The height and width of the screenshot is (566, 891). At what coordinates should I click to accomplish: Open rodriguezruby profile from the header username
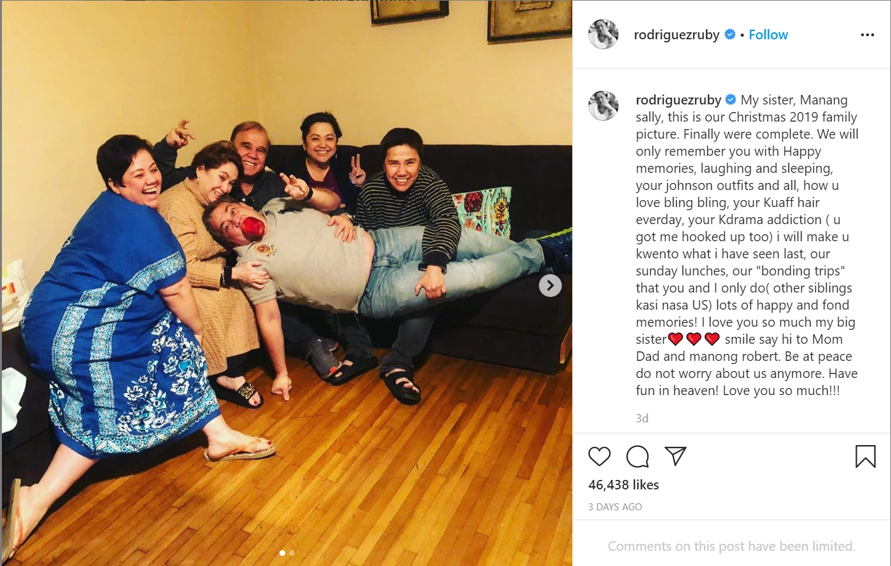[x=676, y=35]
